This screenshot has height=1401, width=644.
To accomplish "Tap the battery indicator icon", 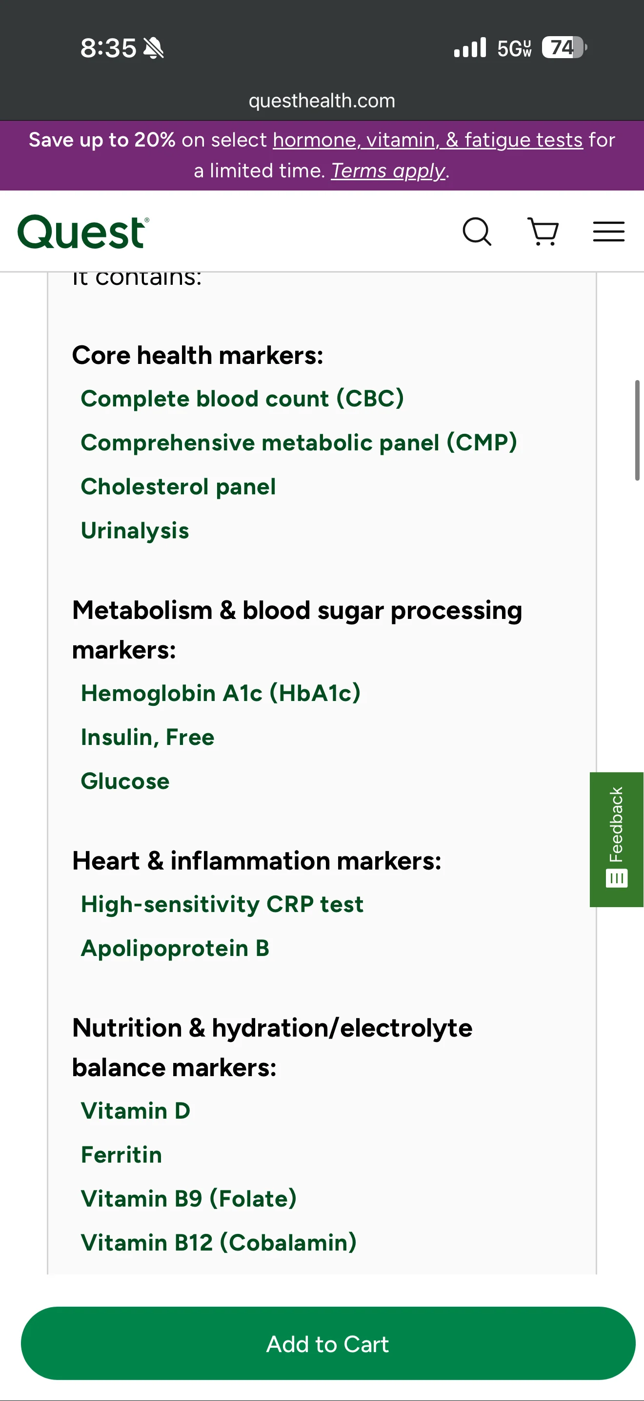I will click(x=564, y=48).
